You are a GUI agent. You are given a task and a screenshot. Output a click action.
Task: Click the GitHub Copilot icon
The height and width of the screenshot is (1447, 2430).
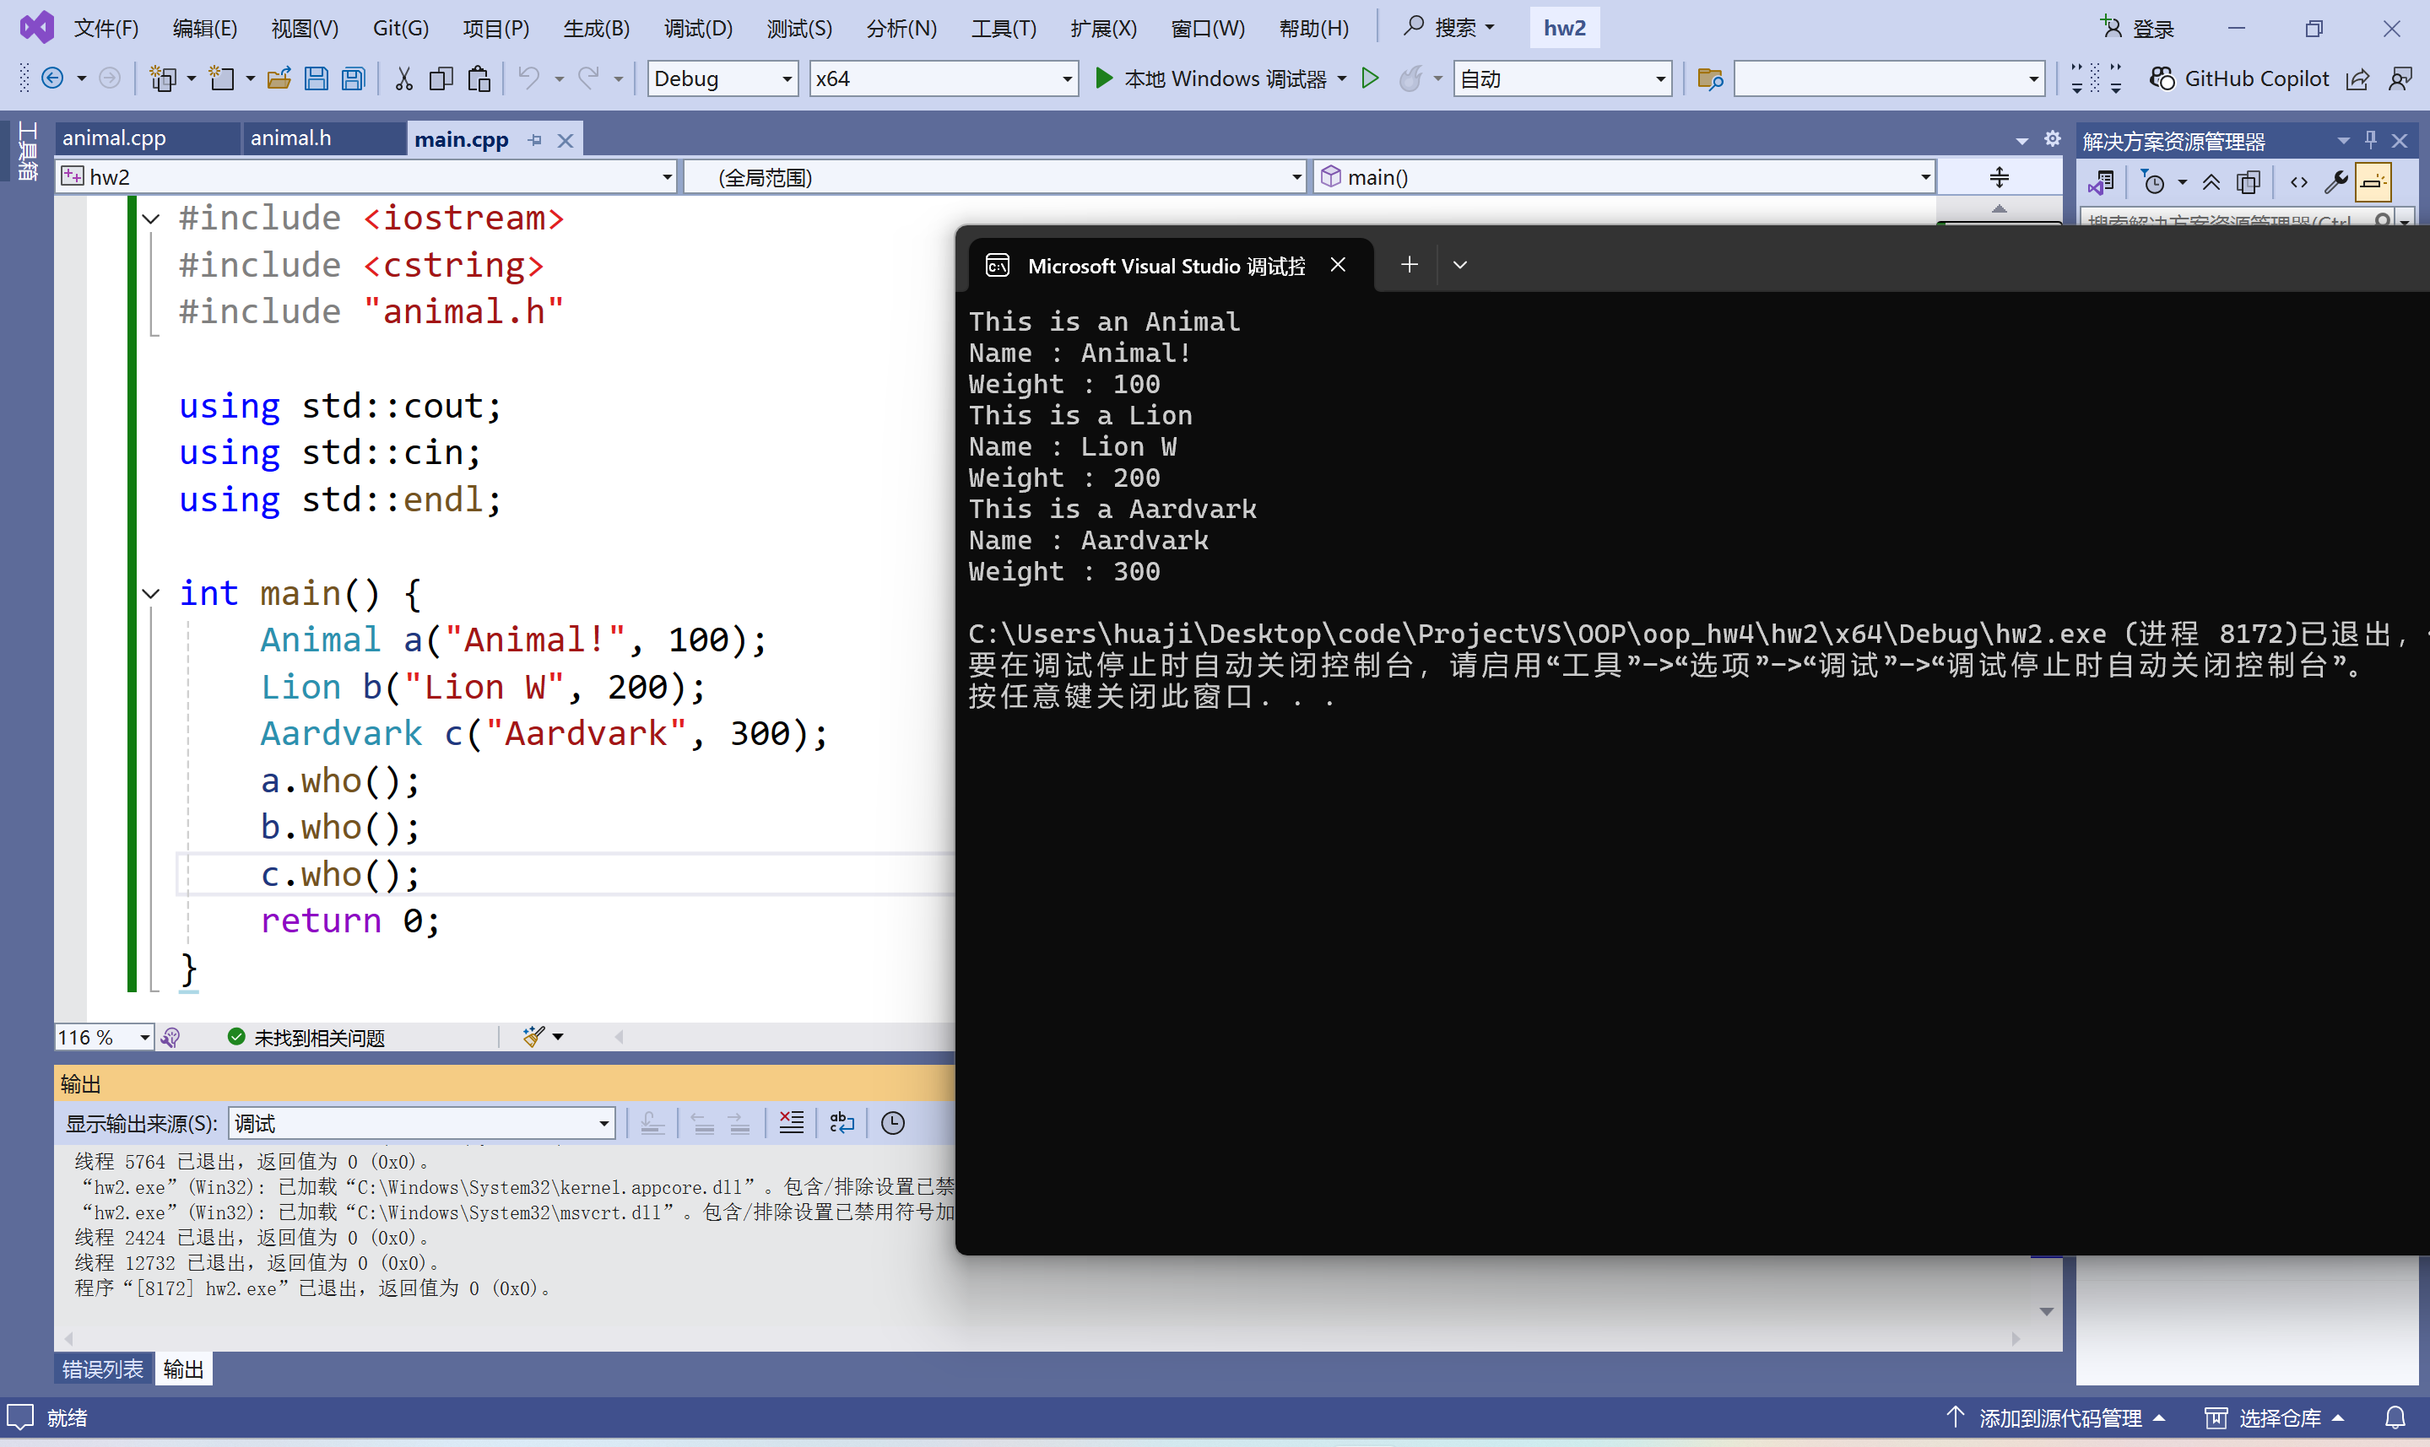[2162, 79]
